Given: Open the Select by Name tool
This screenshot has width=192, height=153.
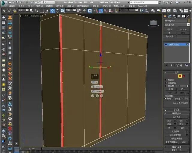Looking at the screenshot, I should [x=36, y=11].
